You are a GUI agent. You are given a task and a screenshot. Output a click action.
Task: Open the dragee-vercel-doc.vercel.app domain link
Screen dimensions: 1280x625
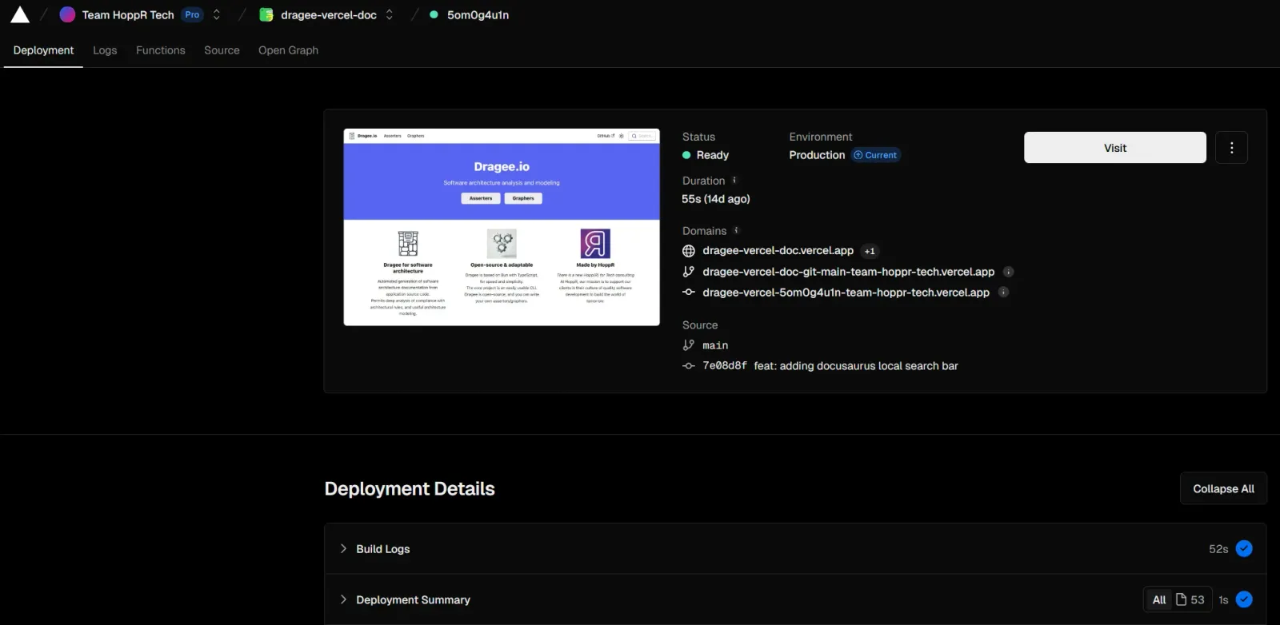coord(778,251)
